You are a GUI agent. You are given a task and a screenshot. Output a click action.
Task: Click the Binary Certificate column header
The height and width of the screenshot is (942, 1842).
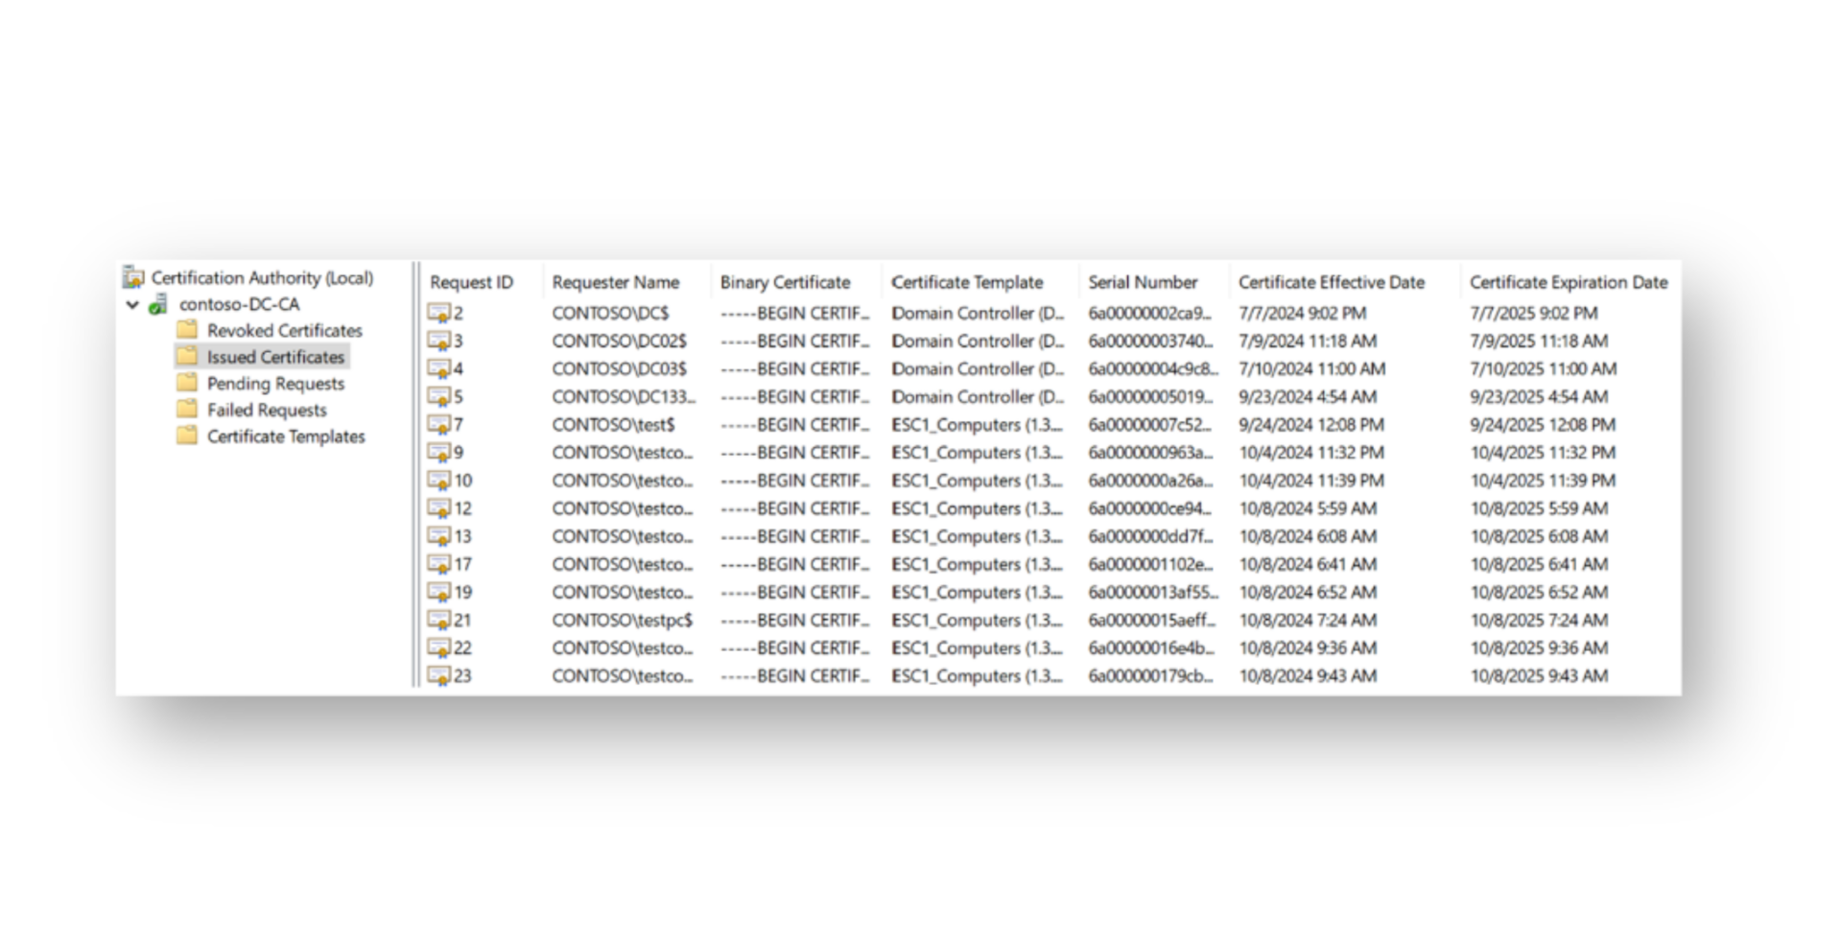coord(785,283)
